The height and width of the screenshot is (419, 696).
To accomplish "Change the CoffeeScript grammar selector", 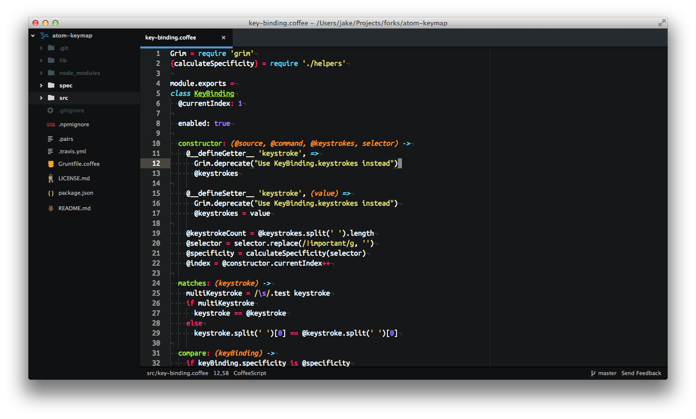I will click(250, 373).
